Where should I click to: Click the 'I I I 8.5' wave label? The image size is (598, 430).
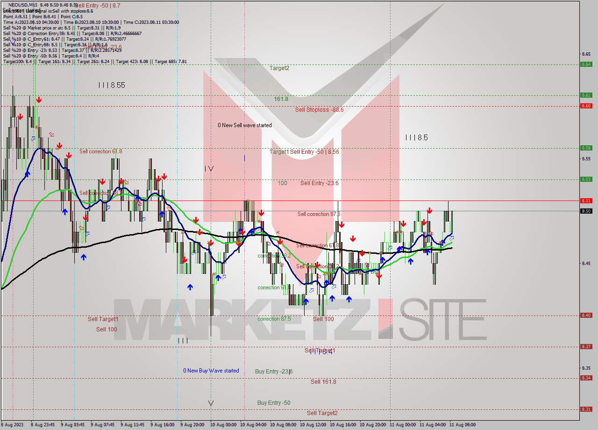[416, 138]
